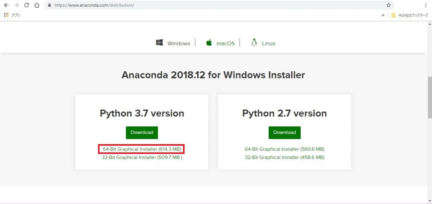Screen dimensions: 432x204
Task: Click the Anaconda 2018.12 for Windows Installer heading
Action: (x=213, y=75)
